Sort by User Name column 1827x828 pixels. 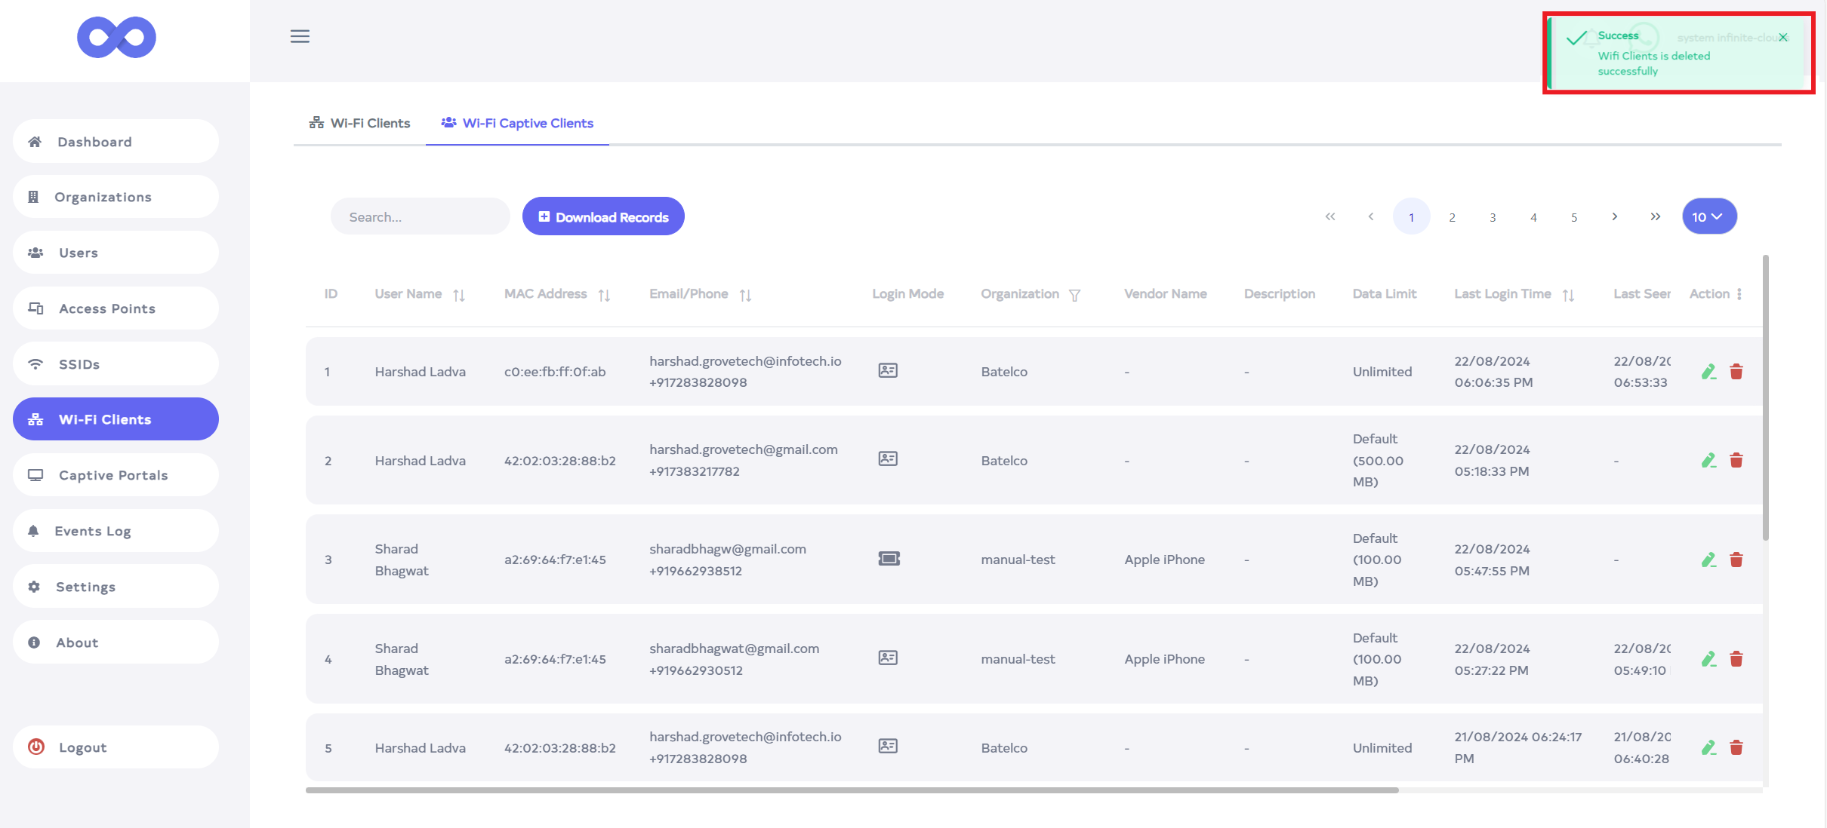459,296
